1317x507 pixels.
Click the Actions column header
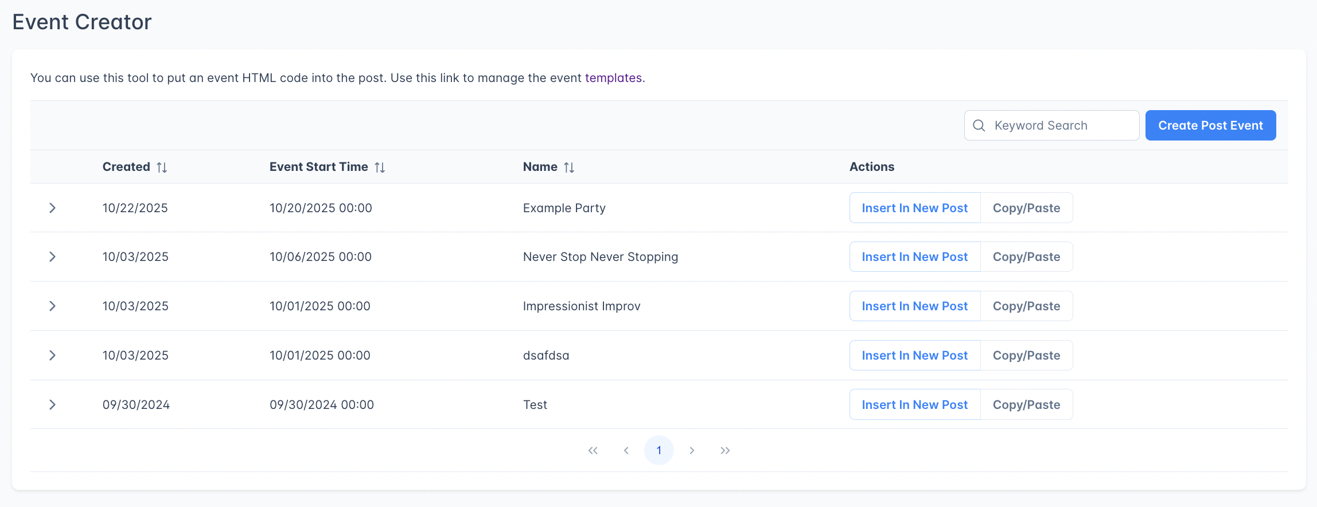coord(872,167)
